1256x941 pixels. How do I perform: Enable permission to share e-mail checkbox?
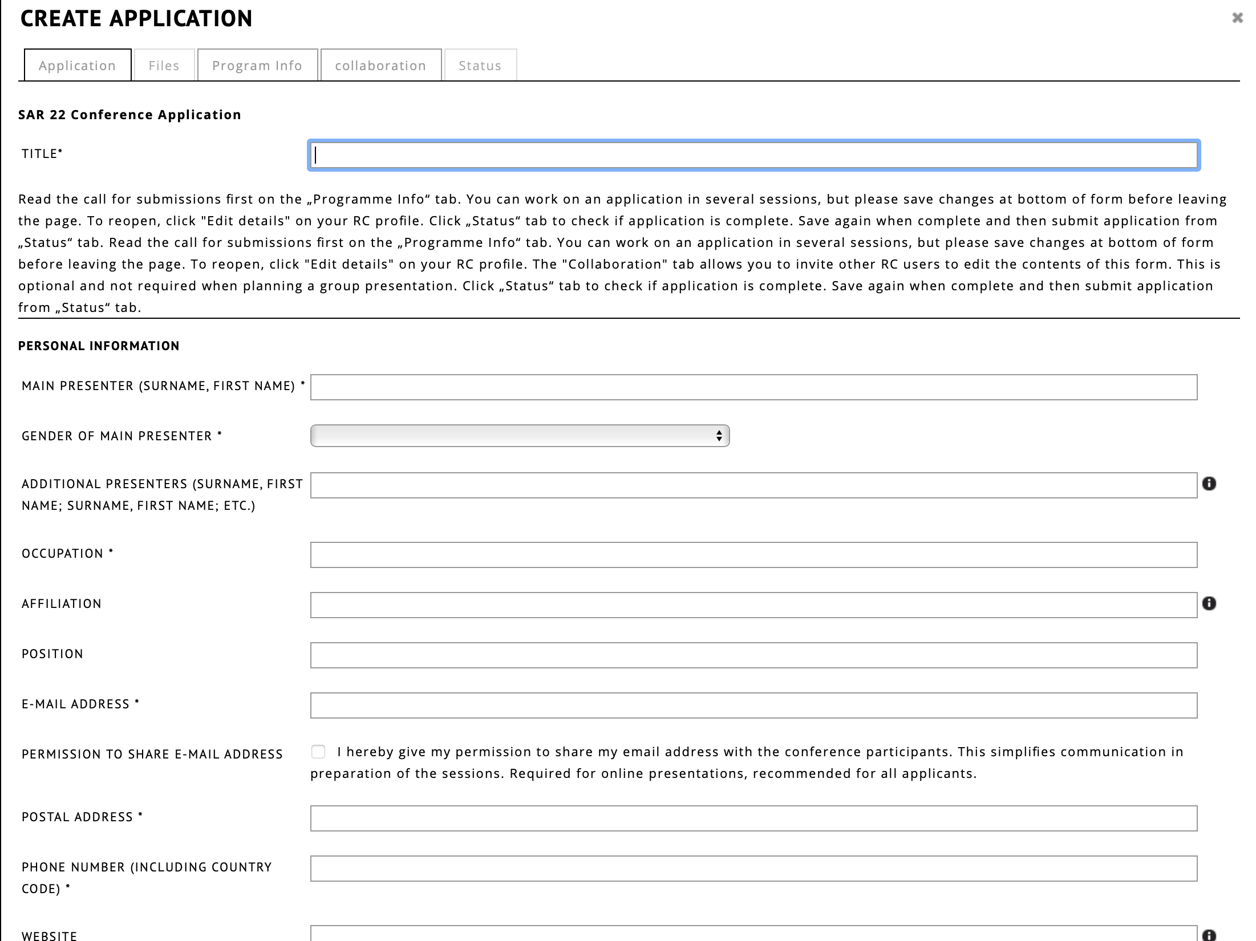point(318,752)
